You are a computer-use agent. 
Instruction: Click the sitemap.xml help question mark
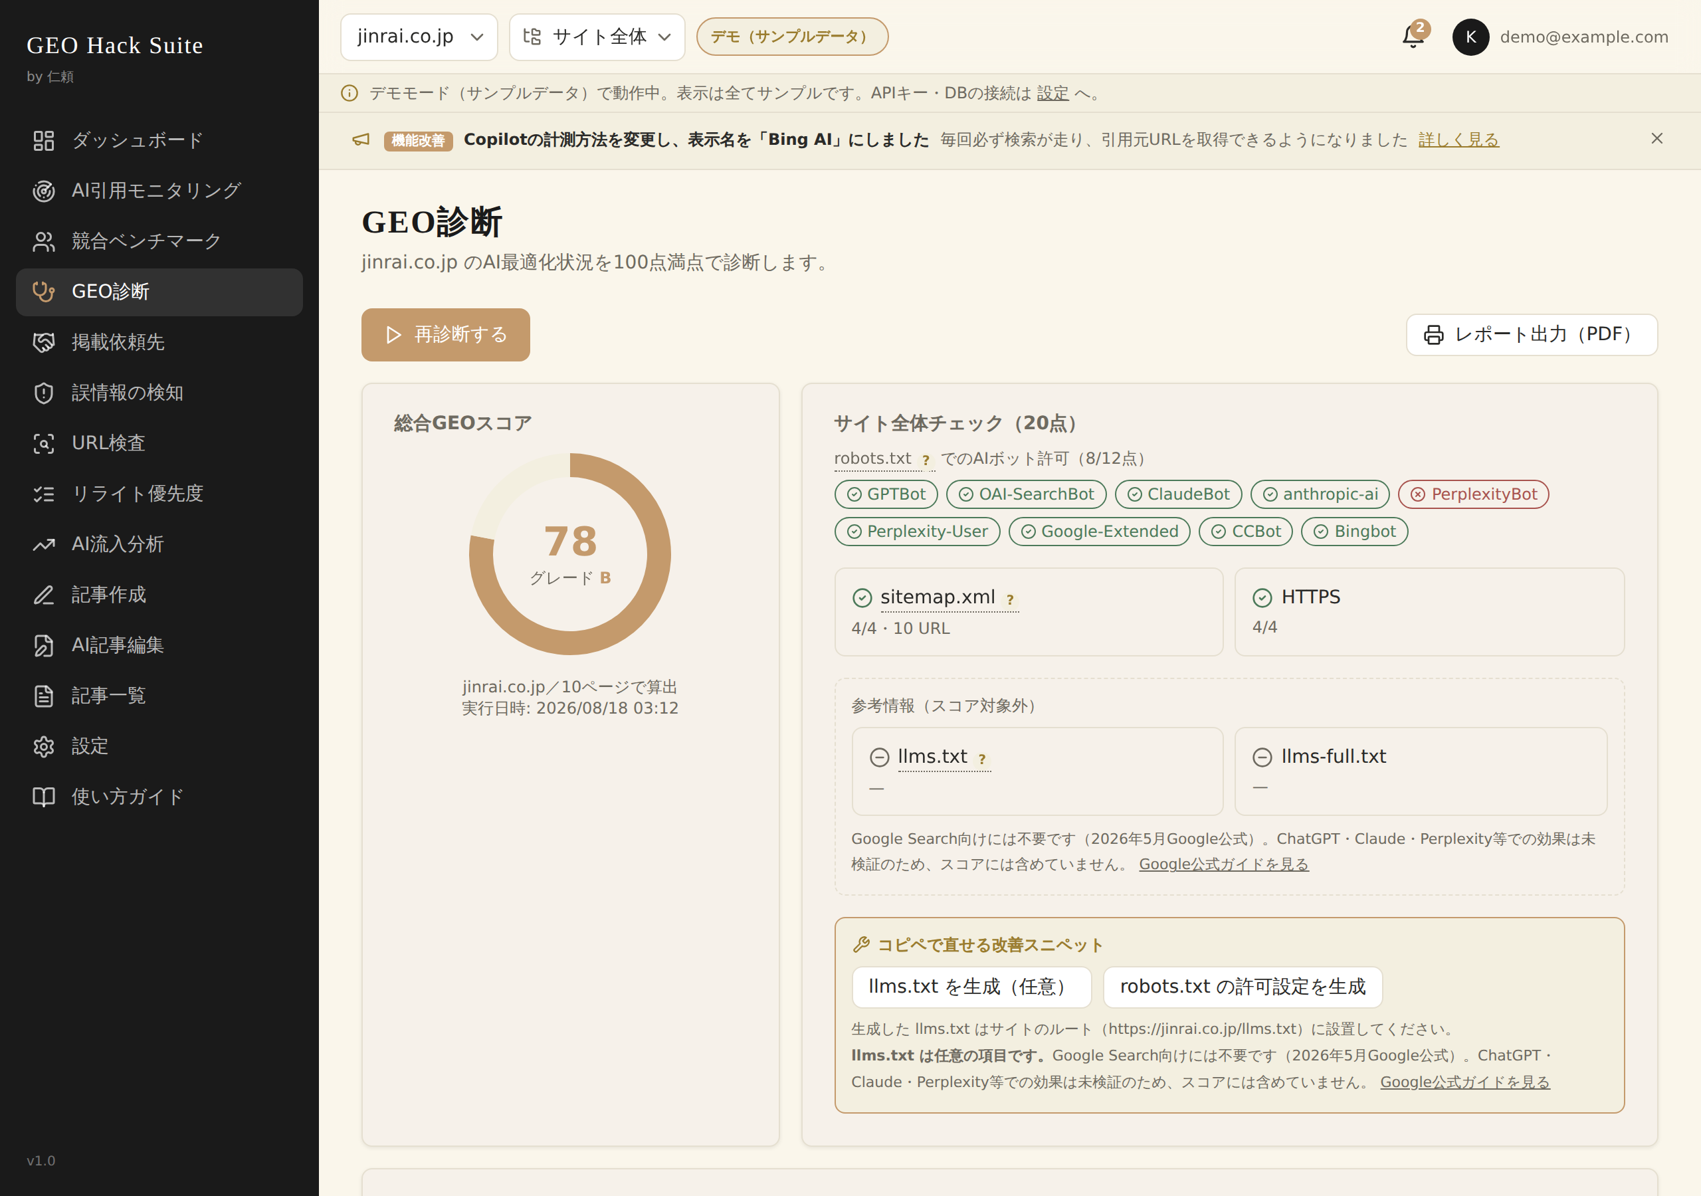[1010, 599]
